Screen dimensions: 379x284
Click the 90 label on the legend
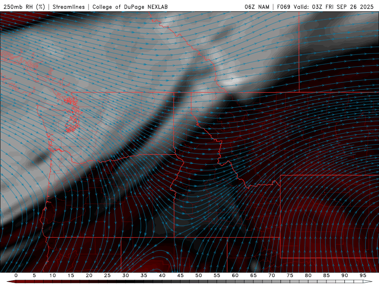pyautogui.click(x=344, y=275)
